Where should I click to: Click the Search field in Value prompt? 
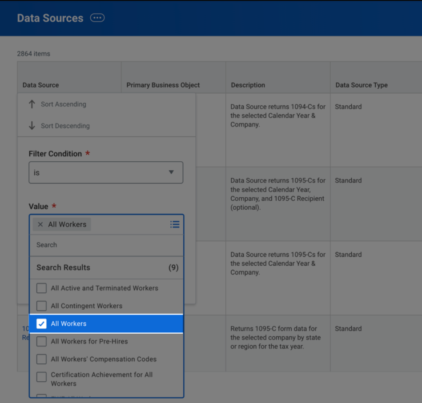[x=106, y=245]
